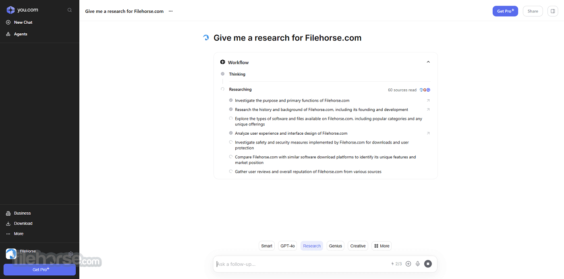Open the you.com logo home
The width and height of the screenshot is (564, 279).
pyautogui.click(x=23, y=10)
